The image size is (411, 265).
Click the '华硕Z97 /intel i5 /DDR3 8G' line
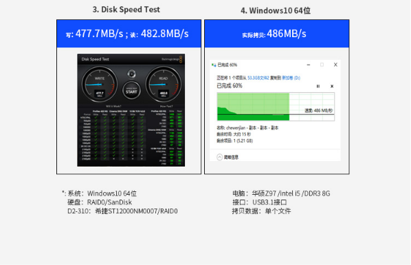click(x=281, y=193)
